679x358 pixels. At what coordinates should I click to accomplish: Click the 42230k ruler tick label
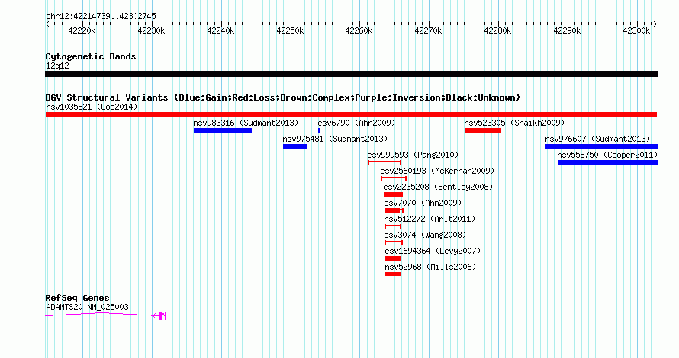pos(151,30)
